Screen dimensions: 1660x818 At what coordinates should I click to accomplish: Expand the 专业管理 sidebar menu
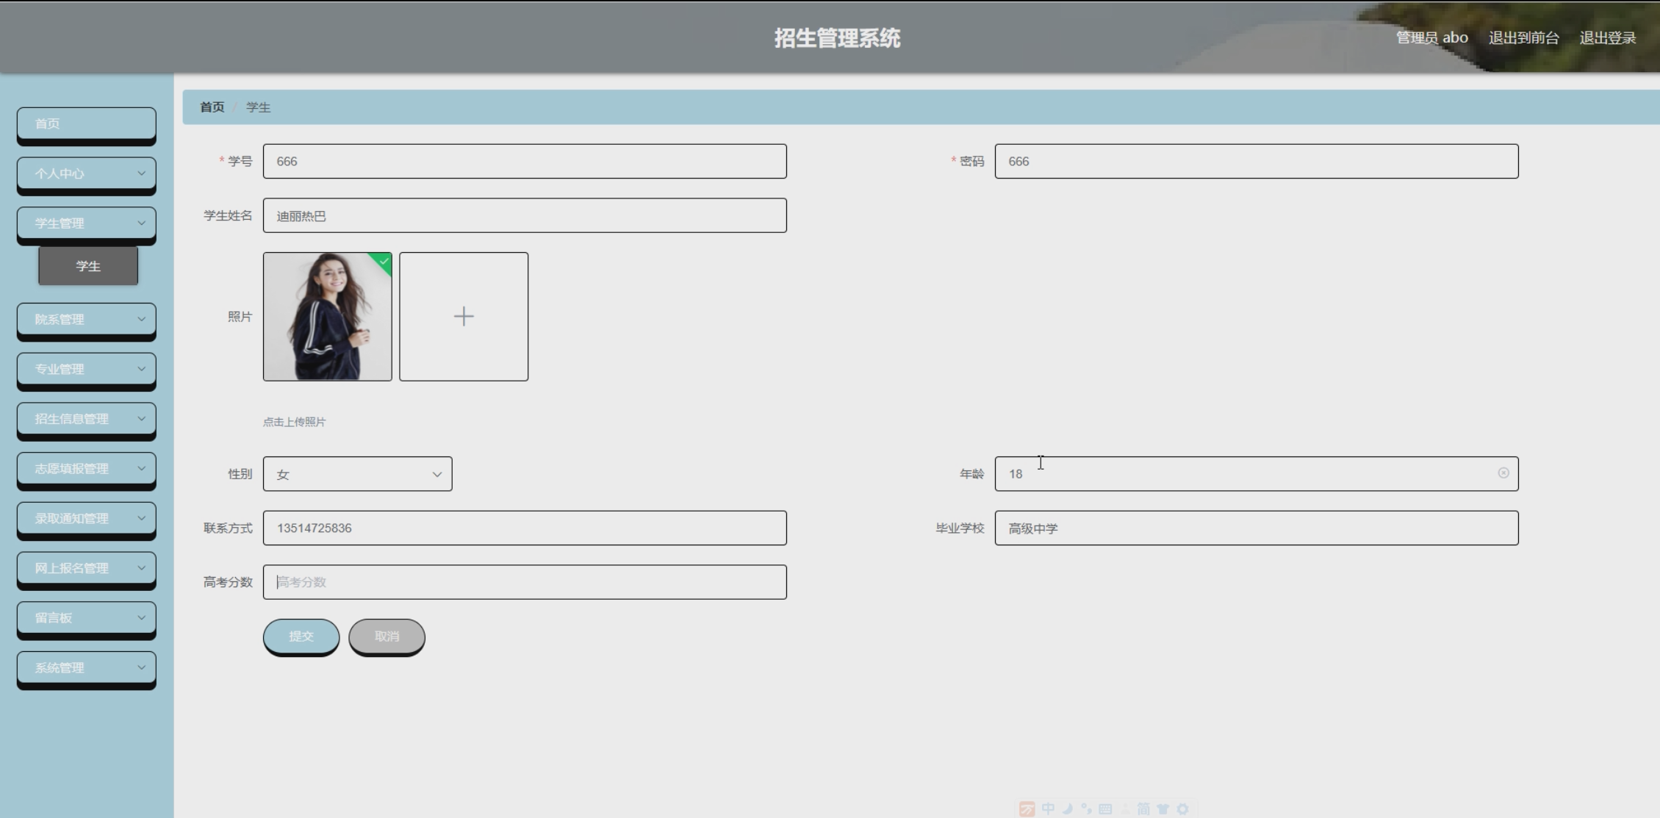point(87,369)
